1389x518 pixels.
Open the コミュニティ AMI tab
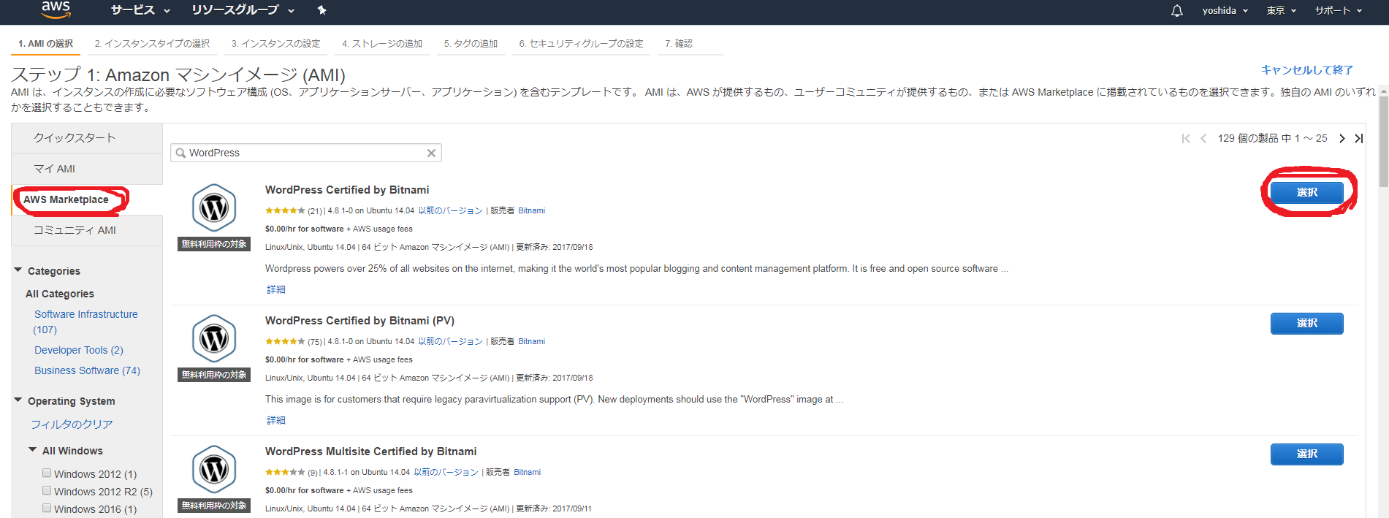pos(75,230)
